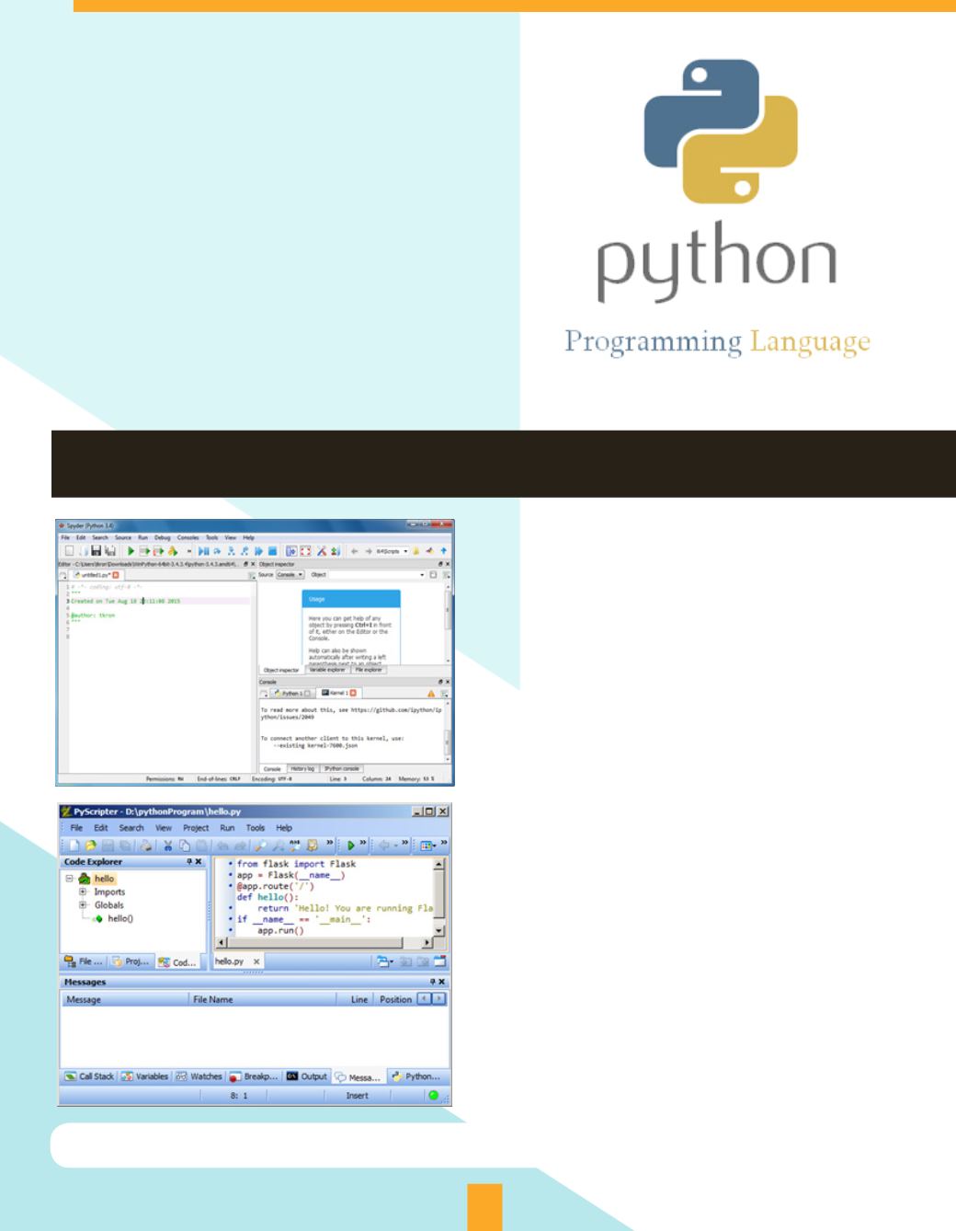Click PyScripter Copy toolbar icon
The image size is (956, 1231).
[185, 845]
